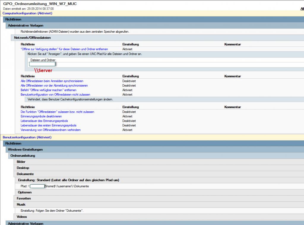Image resolution: width=304 pixels, height=225 pixels.
Task: Click Aktiviert value for "Offline zur Verfügung stellen" policy
Action: click(127, 49)
